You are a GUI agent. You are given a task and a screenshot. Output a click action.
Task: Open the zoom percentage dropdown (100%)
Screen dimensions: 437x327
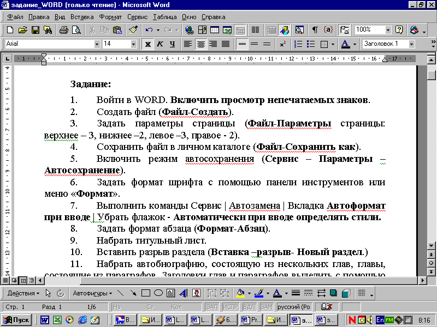click(388, 30)
